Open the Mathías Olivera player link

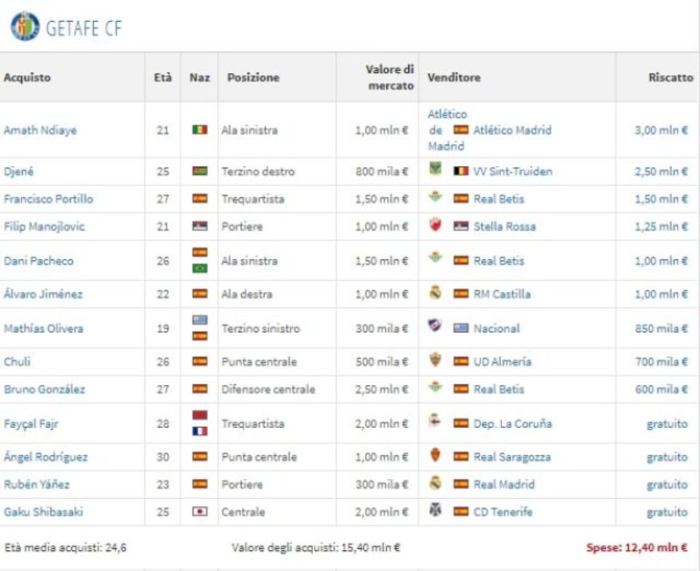(x=43, y=328)
